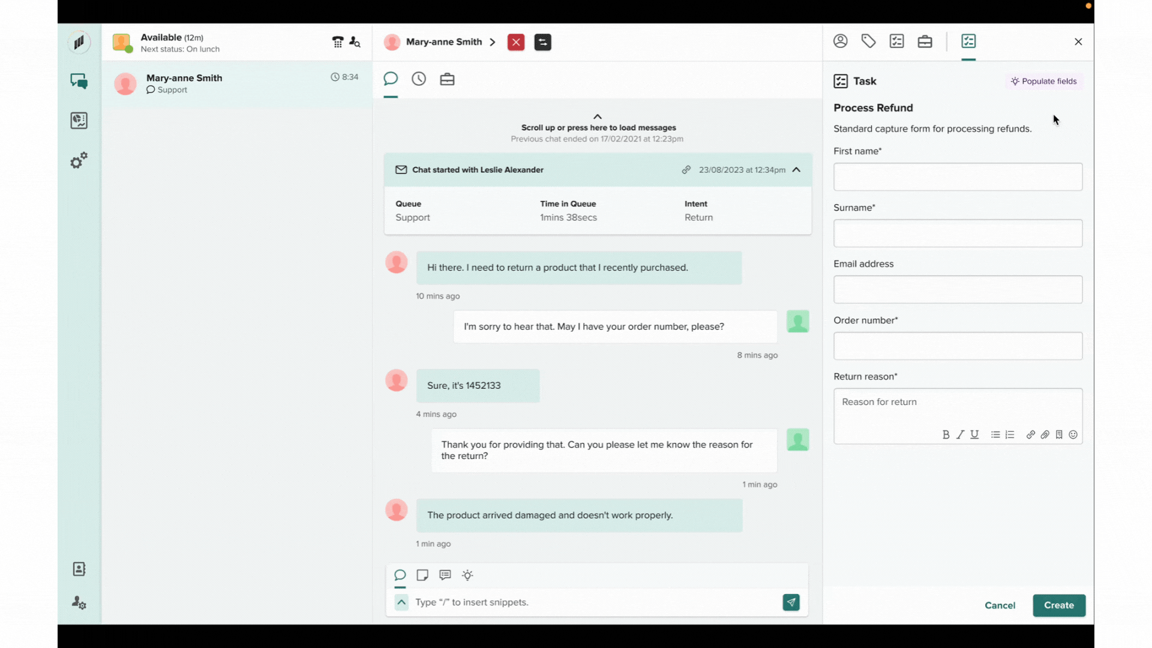The image size is (1152, 648).
Task: Toggle bold in Return reason editor
Action: coord(946,434)
